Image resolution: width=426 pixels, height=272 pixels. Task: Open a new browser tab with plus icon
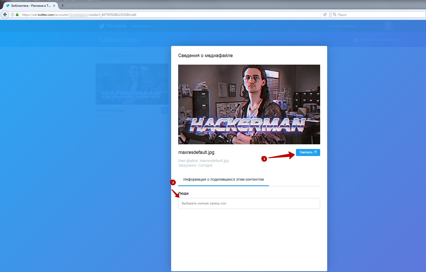pos(62,5)
